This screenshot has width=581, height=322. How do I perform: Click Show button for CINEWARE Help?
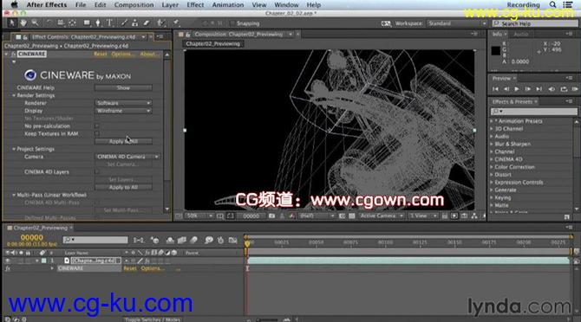123,88
